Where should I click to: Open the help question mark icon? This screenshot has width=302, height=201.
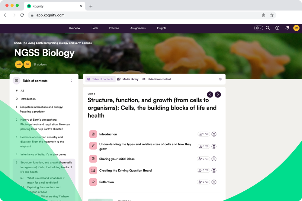pos(277,28)
